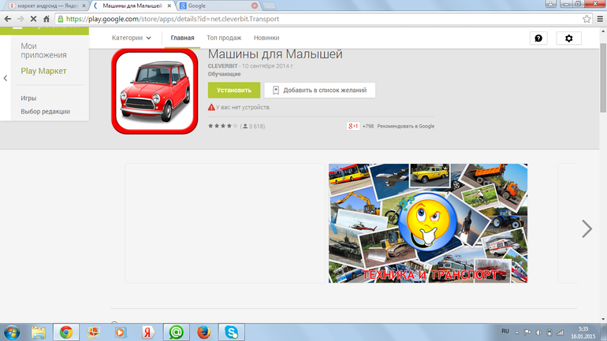Open the Новинки tab
The image size is (607, 341).
pyautogui.click(x=266, y=38)
